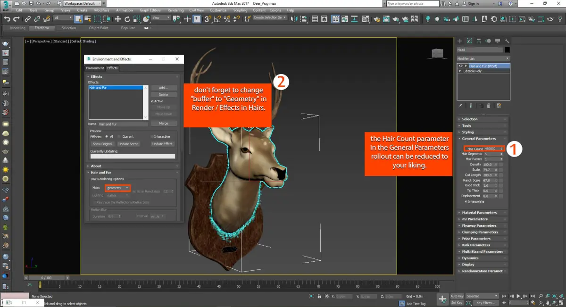Uncheck the Interpolate checkbox
566x307 pixels.
tap(466, 201)
